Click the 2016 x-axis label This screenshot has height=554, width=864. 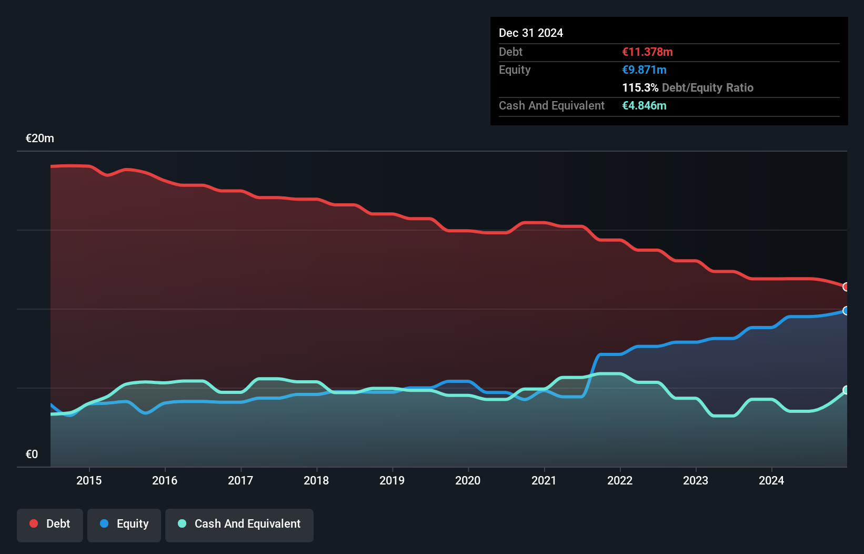tap(165, 480)
